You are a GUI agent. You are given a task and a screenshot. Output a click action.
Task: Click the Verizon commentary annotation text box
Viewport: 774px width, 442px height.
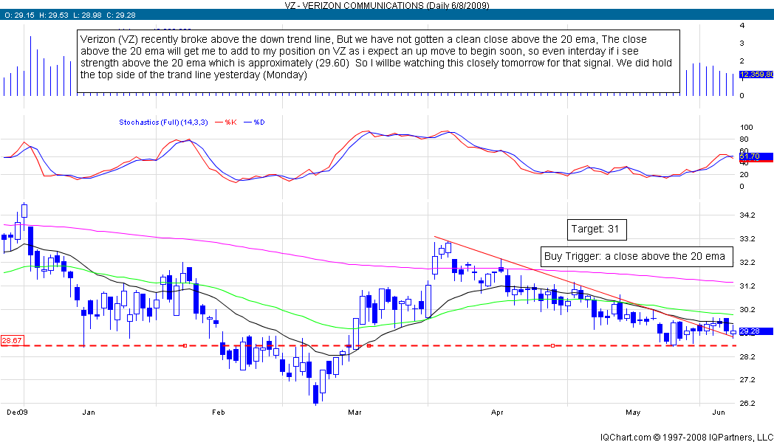coord(379,61)
